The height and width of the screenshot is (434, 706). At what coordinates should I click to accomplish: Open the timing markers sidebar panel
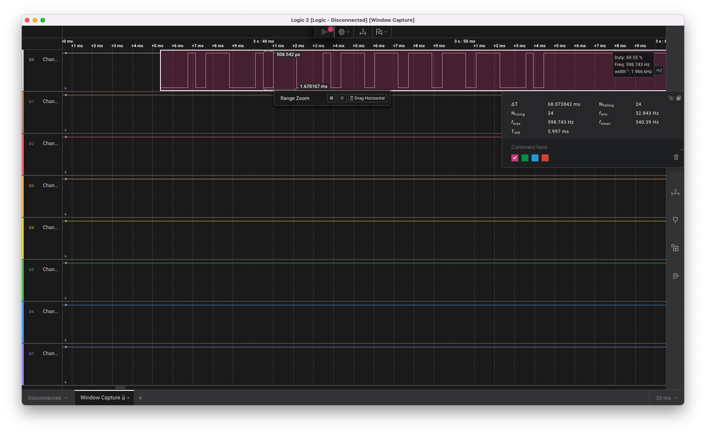[675, 192]
